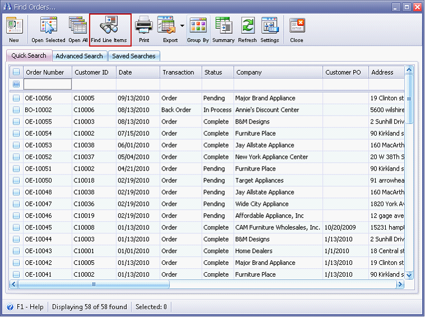The width and height of the screenshot is (425, 317).
Task: Click the Open All toolbar icon
Action: (x=78, y=29)
